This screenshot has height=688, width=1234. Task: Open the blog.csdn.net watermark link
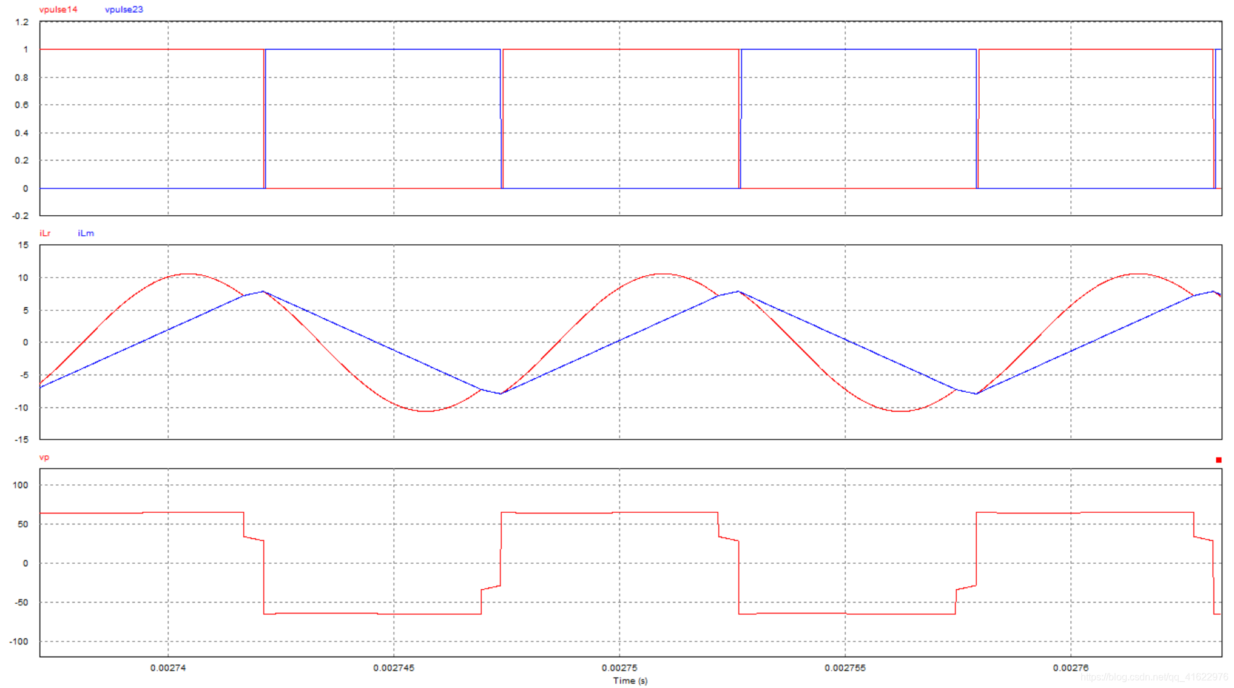tap(1156, 677)
